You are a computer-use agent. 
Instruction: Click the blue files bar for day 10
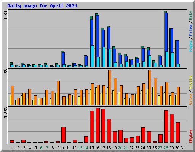[63, 59]
